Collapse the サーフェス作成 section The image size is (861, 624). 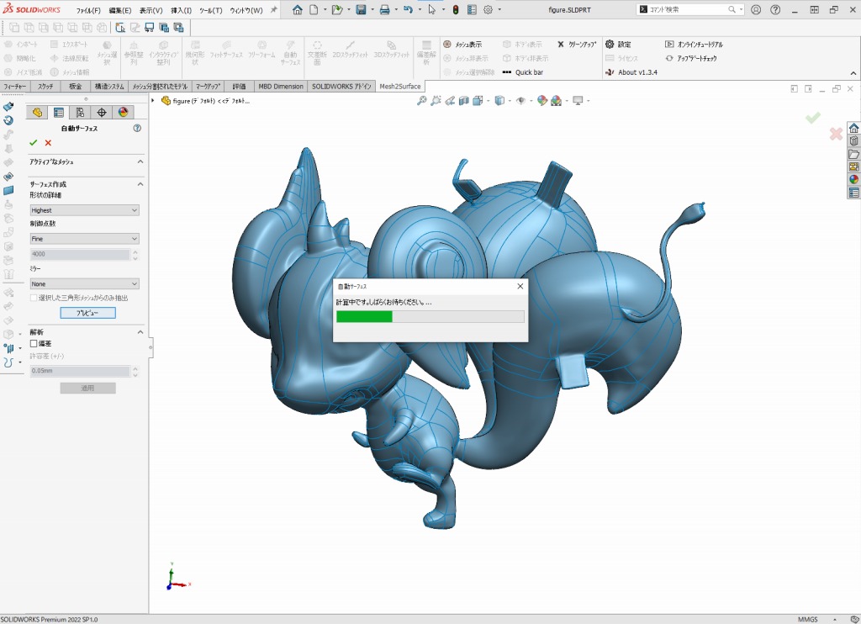pos(140,184)
